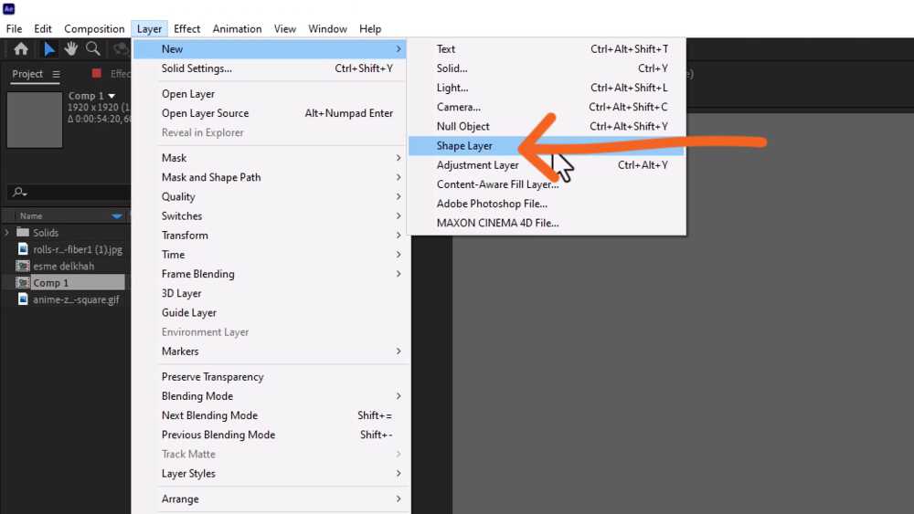Screen dimensions: 914x514
Task: Select the Hand tool
Action: (71, 49)
